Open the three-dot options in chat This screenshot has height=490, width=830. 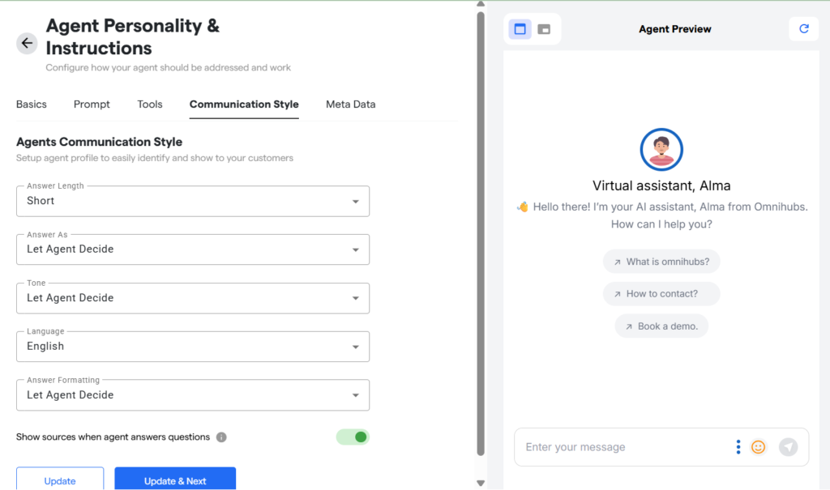pyautogui.click(x=738, y=447)
